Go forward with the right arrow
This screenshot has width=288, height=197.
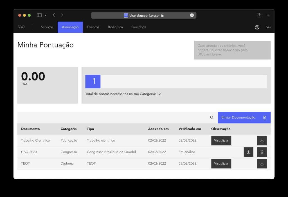click(x=62, y=15)
